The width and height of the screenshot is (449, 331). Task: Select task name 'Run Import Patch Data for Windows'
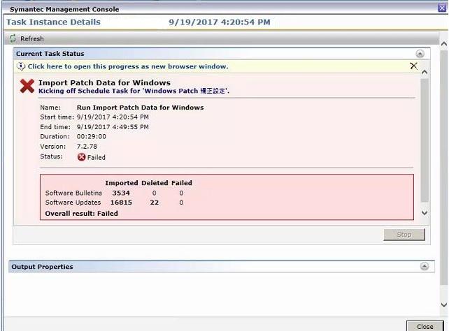coord(141,108)
